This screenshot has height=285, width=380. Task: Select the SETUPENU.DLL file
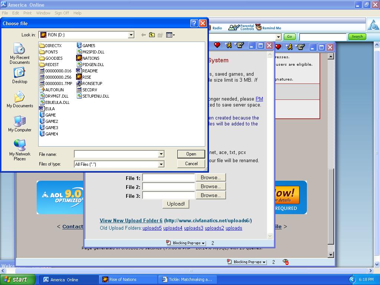tap(93, 96)
